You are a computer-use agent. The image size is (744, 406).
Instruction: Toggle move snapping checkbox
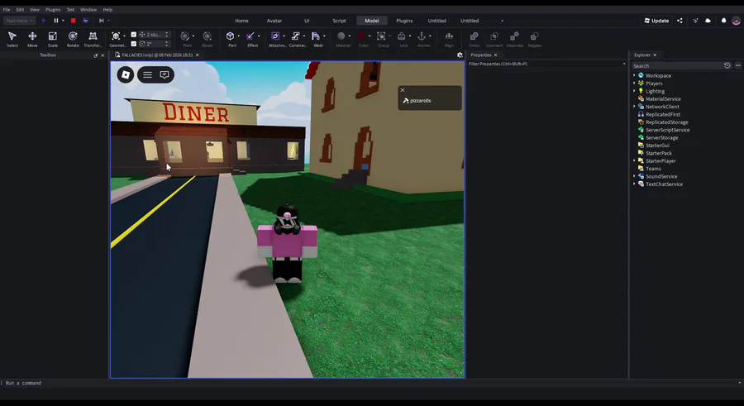[x=134, y=34]
